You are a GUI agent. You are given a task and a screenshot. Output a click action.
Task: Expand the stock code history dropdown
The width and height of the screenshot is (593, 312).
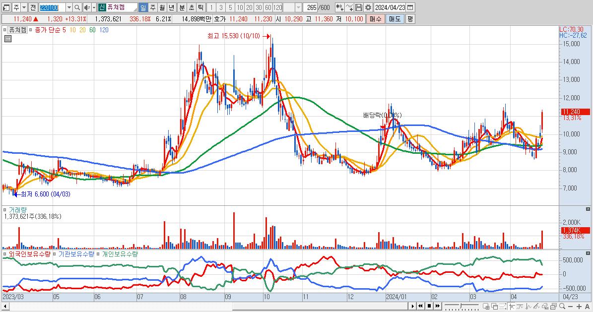point(69,7)
